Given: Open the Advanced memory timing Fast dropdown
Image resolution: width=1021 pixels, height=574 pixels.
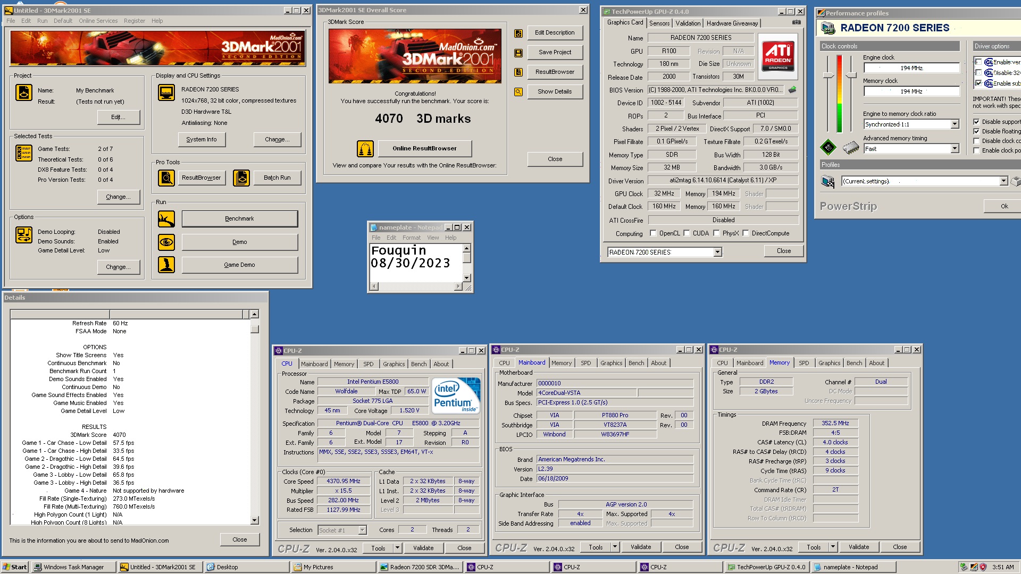Looking at the screenshot, I should (955, 149).
